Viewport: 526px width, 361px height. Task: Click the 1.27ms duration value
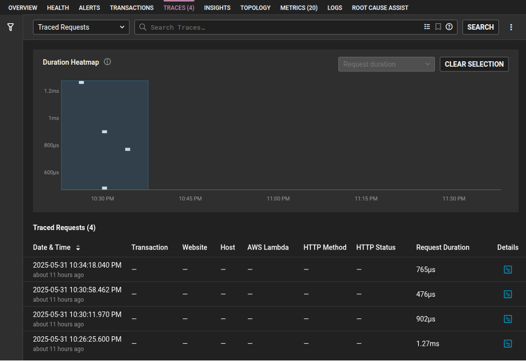(428, 344)
